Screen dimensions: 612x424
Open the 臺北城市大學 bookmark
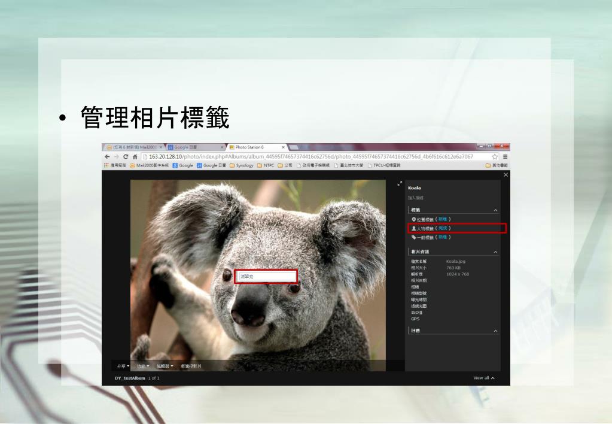(349, 165)
